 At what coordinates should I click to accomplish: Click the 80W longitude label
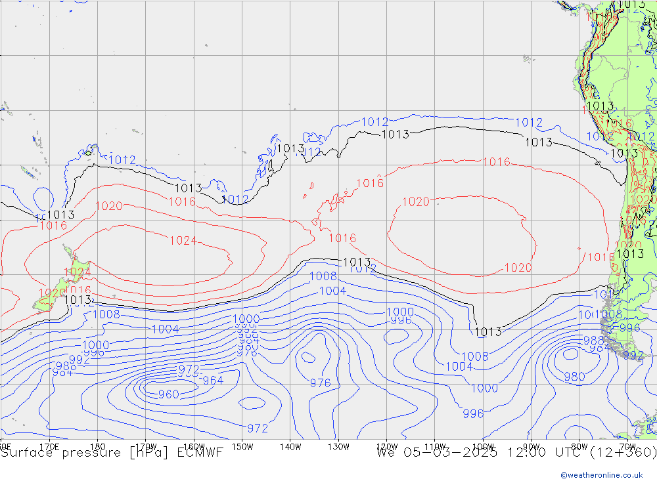point(579,447)
